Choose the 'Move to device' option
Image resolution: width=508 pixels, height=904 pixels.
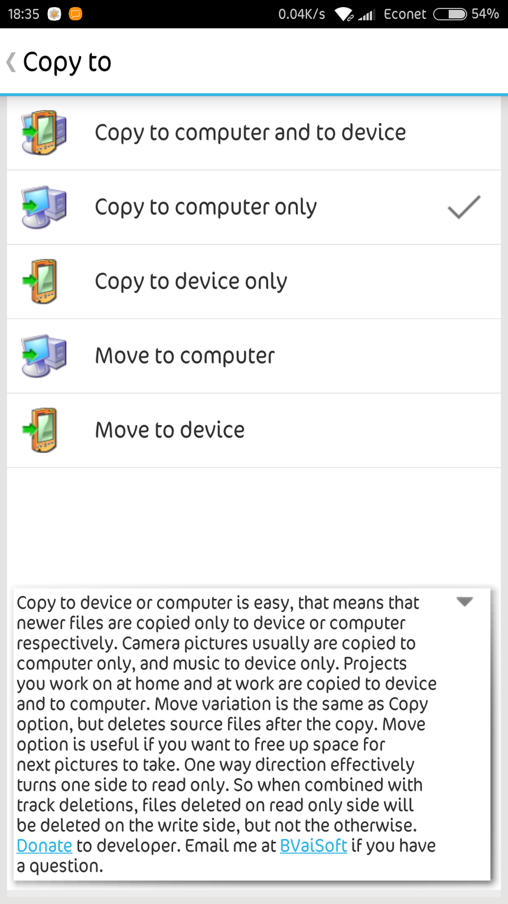[x=170, y=430]
